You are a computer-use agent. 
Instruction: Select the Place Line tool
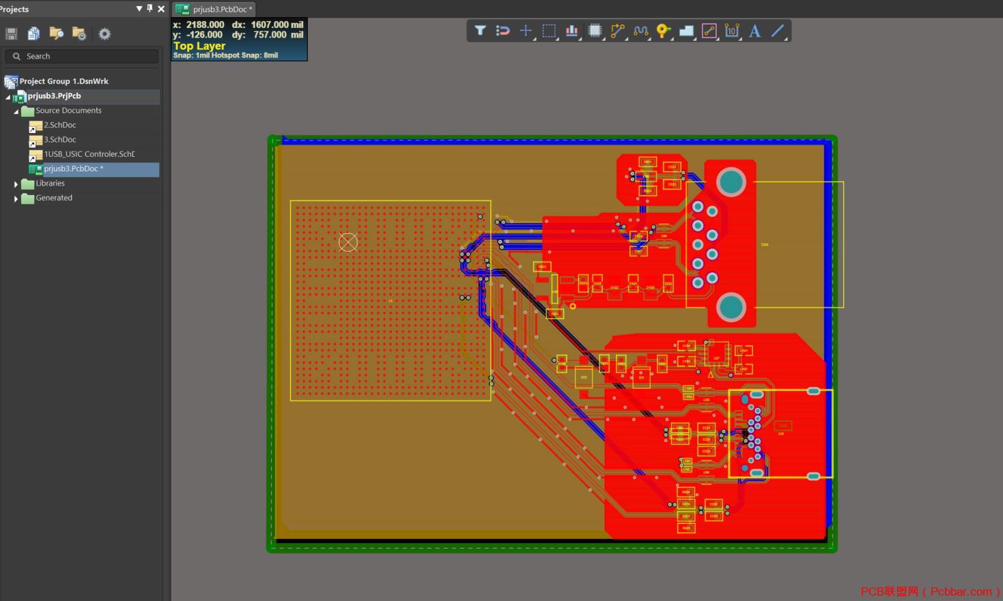coord(778,31)
